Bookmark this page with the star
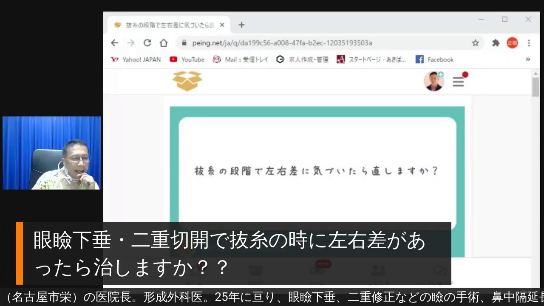This screenshot has width=544, height=306. click(476, 43)
